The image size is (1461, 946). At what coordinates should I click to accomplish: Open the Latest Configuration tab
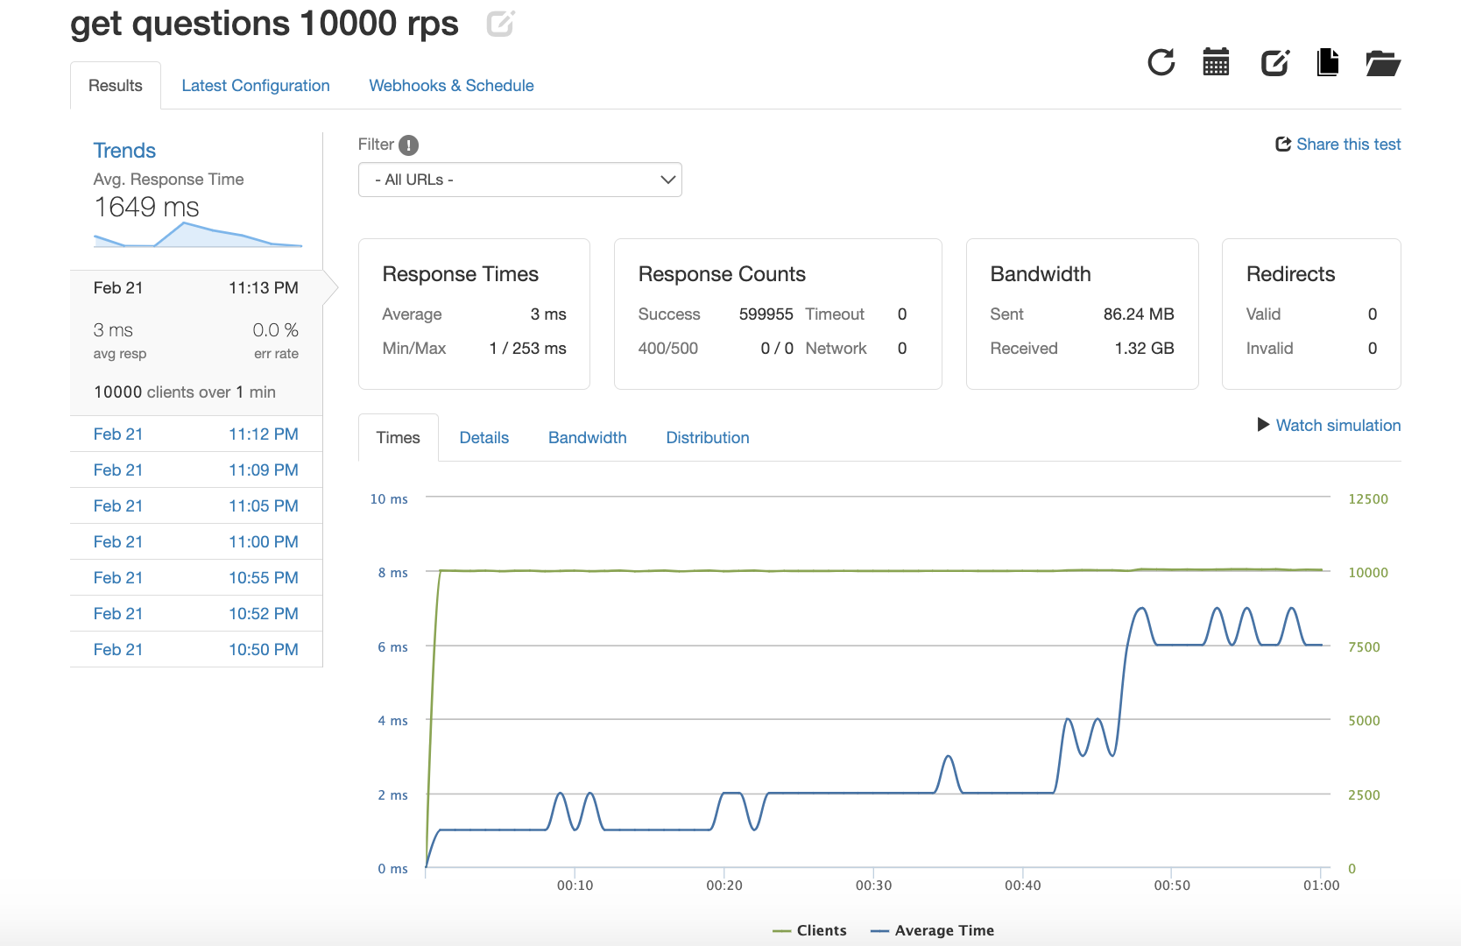256,86
